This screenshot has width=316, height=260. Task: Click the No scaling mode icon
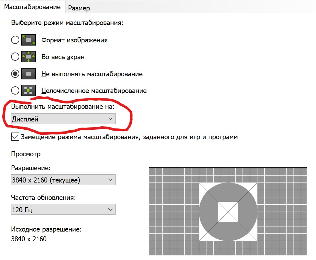[x=28, y=74]
